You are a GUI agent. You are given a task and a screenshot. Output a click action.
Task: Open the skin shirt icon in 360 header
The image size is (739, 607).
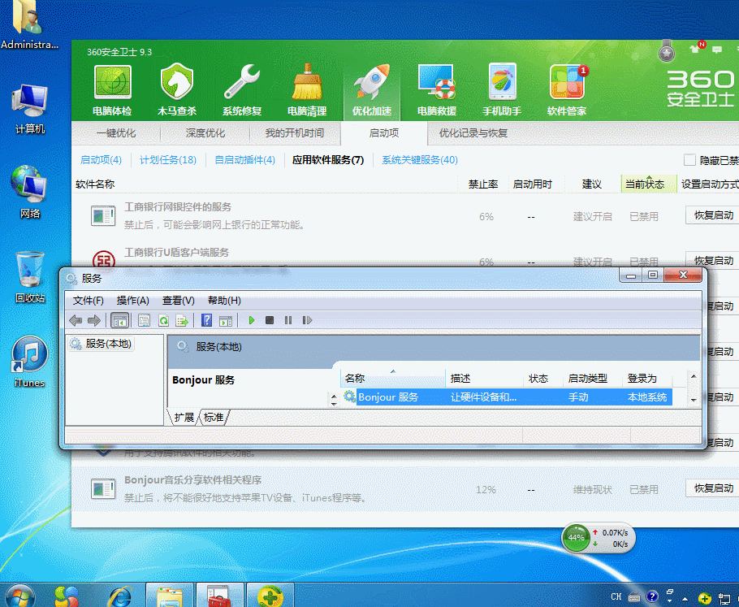(x=696, y=48)
